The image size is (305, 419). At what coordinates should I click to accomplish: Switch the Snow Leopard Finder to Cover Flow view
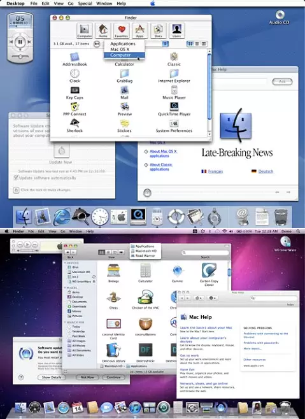[121, 252]
